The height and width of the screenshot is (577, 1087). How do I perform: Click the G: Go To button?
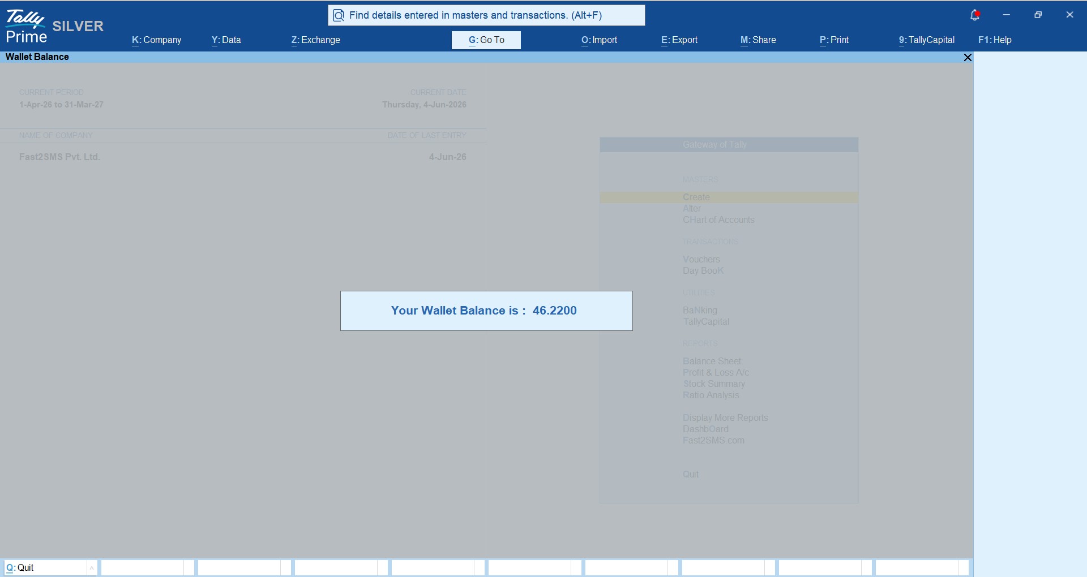(486, 40)
